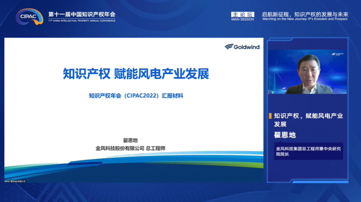
Task: Click 金风科技股份有限公司 总工程师 text on slide
Action: pyautogui.click(x=130, y=148)
